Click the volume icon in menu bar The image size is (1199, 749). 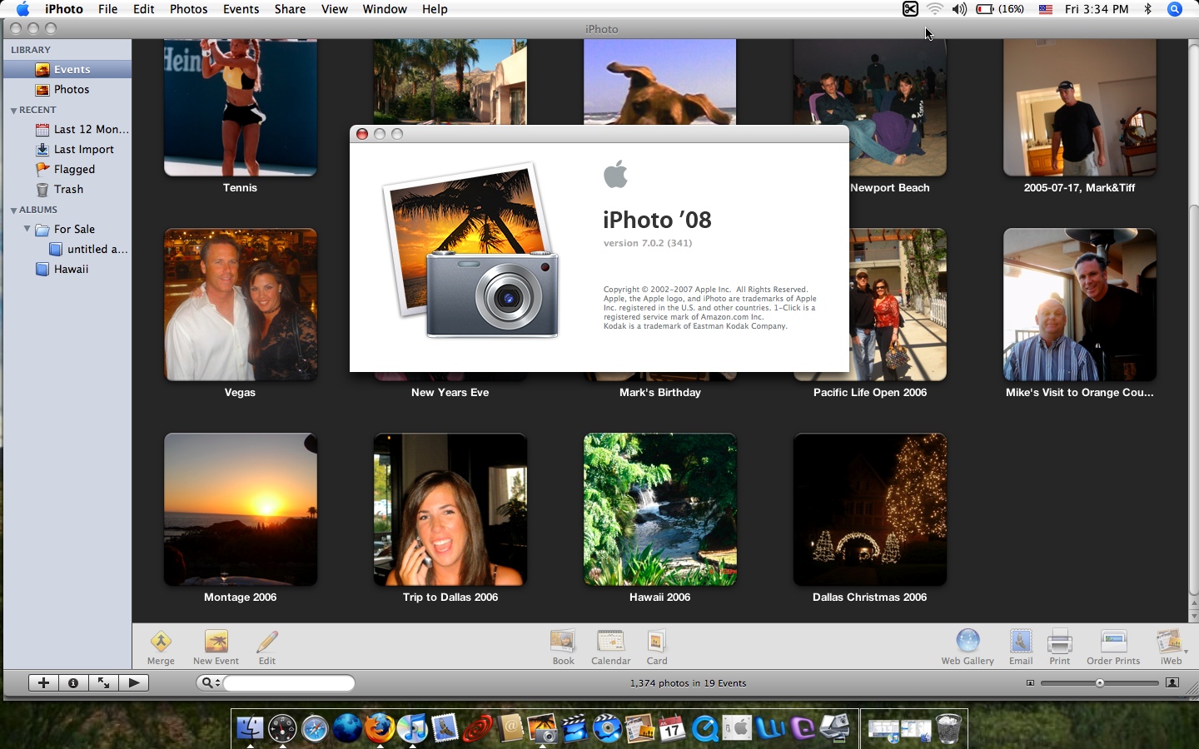959,9
